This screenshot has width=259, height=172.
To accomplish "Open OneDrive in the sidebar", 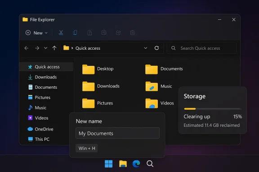I will tap(40, 129).
